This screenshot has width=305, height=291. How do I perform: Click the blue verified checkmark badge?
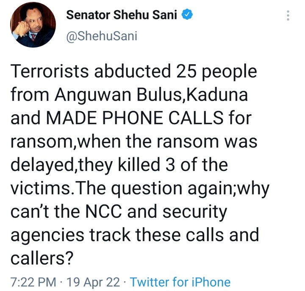click(187, 15)
